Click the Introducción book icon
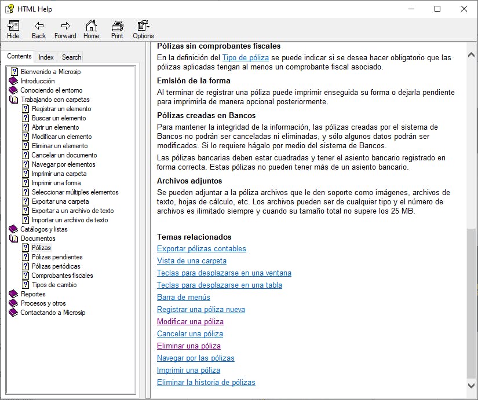 pyautogui.click(x=13, y=81)
